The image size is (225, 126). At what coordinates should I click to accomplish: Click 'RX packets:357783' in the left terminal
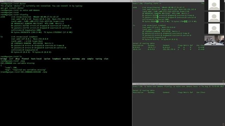coord(20,26)
